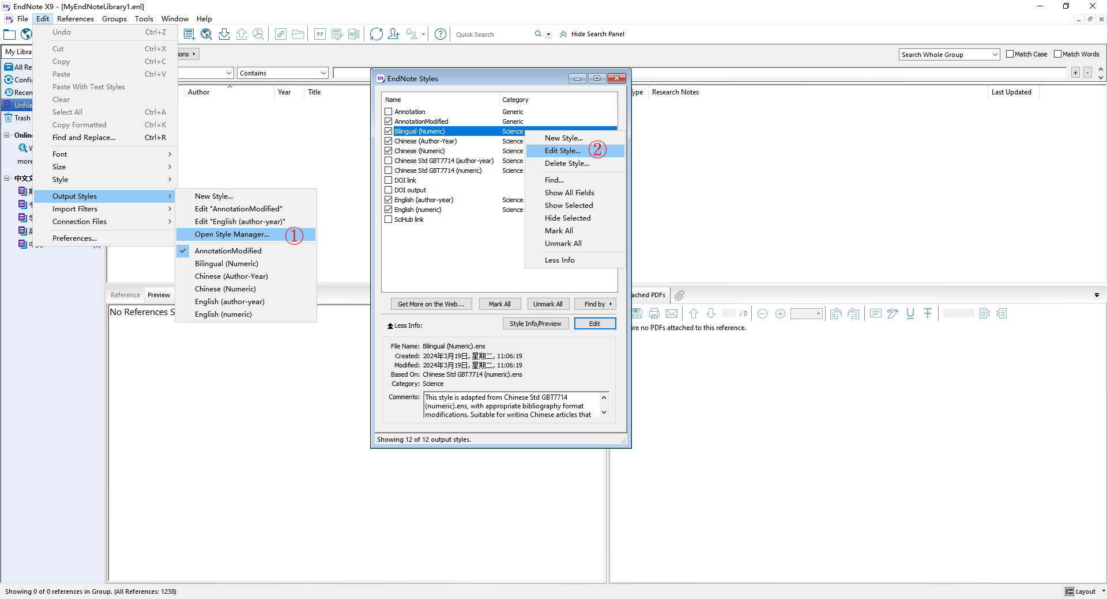The height and width of the screenshot is (599, 1107).
Task: Click the PDF rotate clockwise icon
Action: 853,313
